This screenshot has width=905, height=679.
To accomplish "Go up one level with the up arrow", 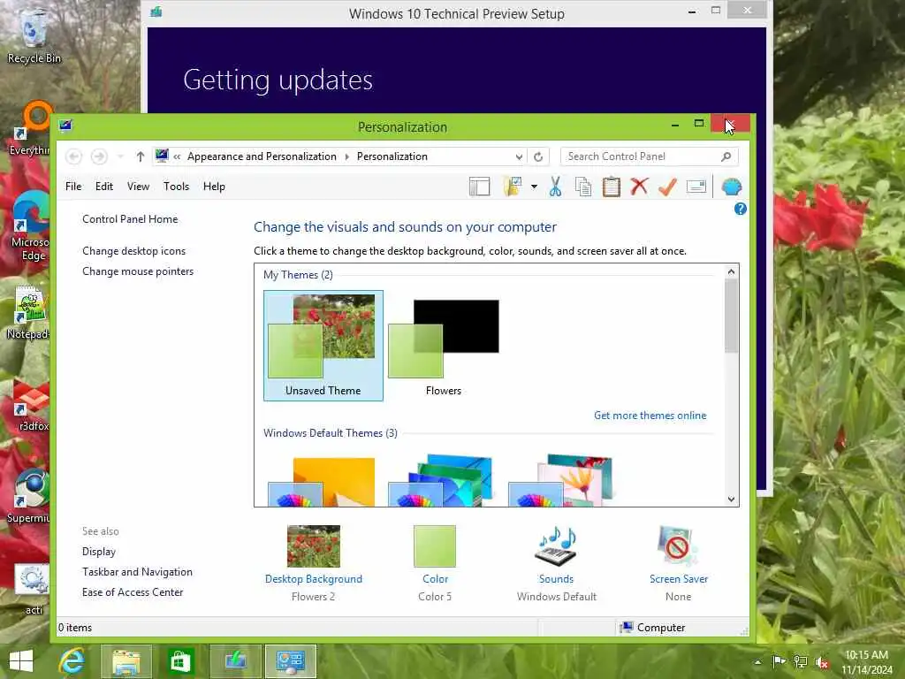I will pyautogui.click(x=140, y=156).
